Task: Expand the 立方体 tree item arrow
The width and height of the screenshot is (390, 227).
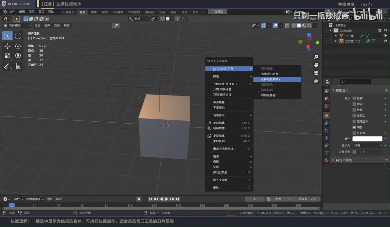Action: coord(336,36)
